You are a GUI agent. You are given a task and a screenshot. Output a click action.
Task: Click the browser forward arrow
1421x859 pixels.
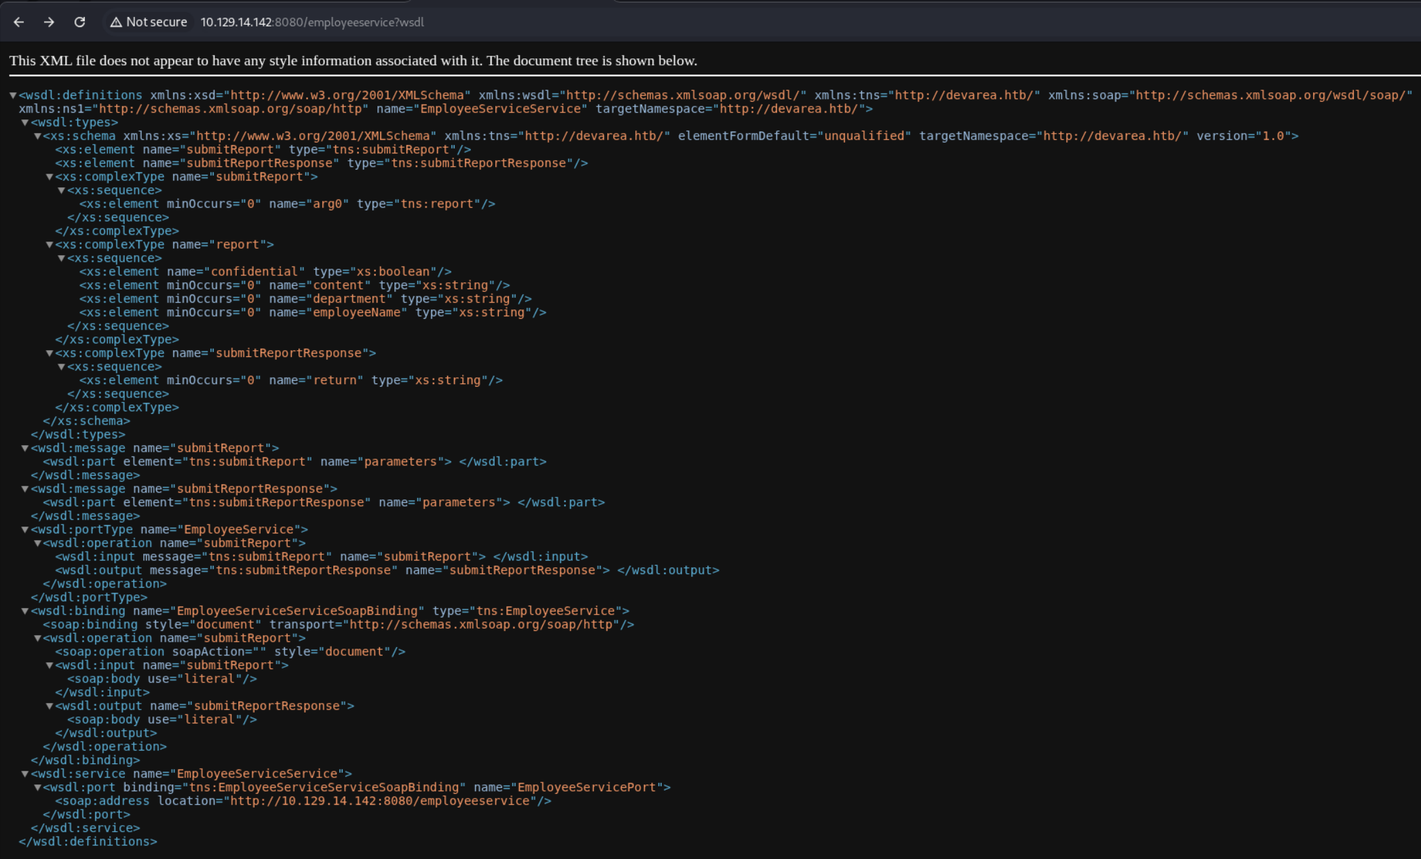(49, 22)
